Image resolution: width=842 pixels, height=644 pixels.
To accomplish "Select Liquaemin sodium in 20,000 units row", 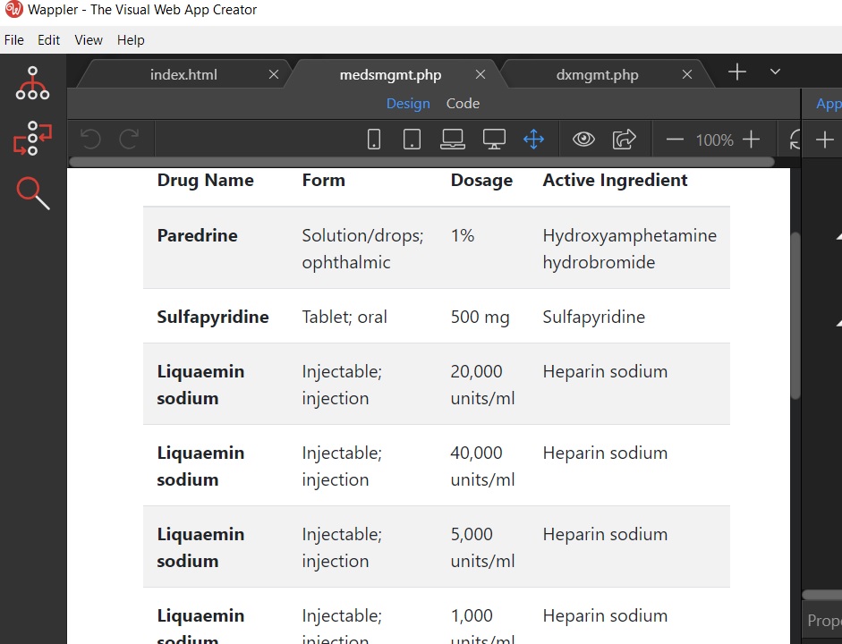I will pos(200,385).
